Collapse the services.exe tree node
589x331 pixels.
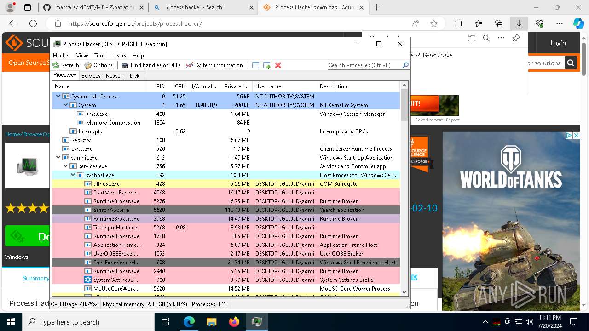(65, 166)
